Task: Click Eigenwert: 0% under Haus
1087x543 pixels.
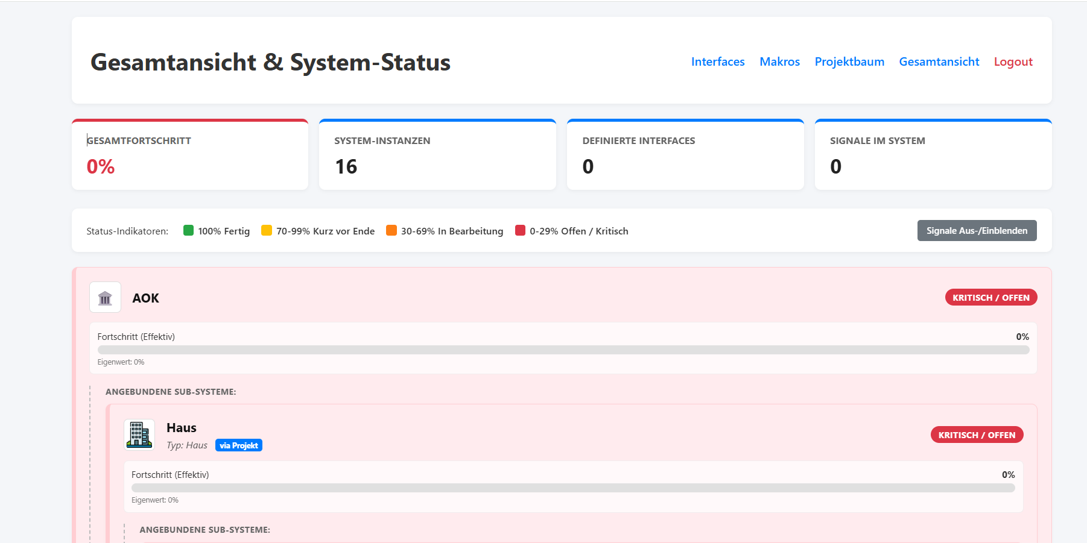Action: tap(155, 500)
